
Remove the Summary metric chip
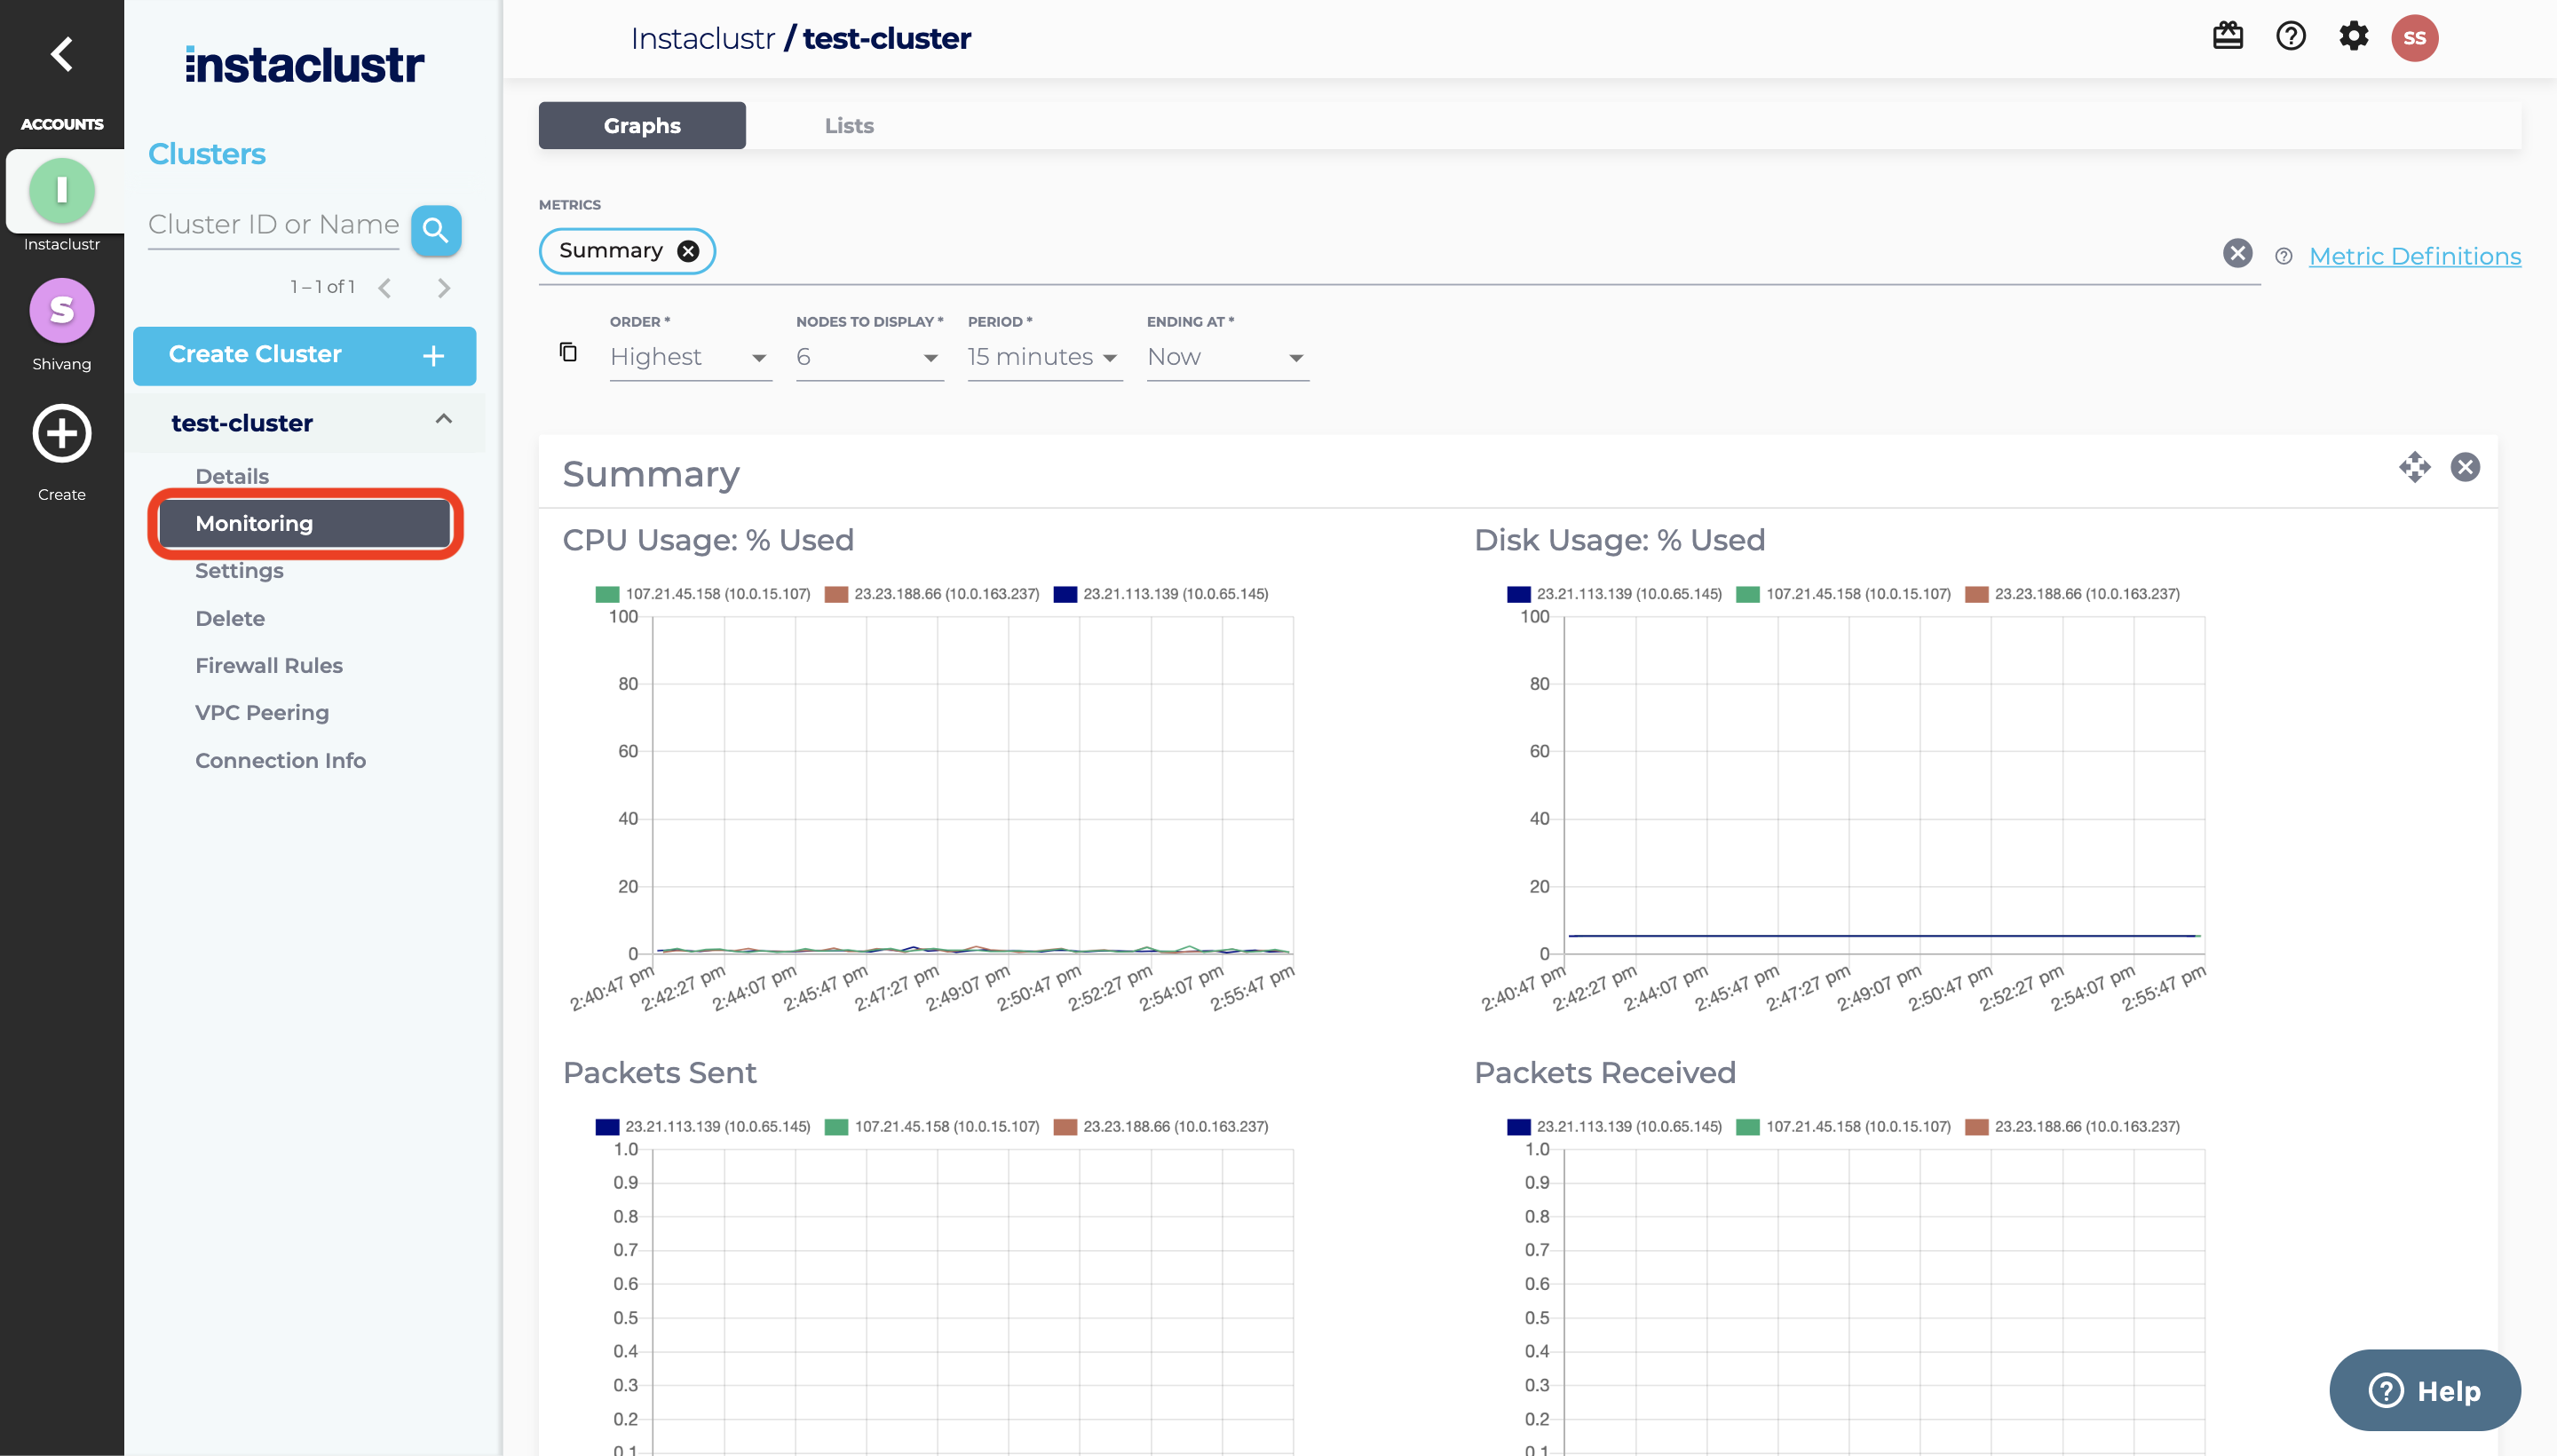[x=688, y=251]
